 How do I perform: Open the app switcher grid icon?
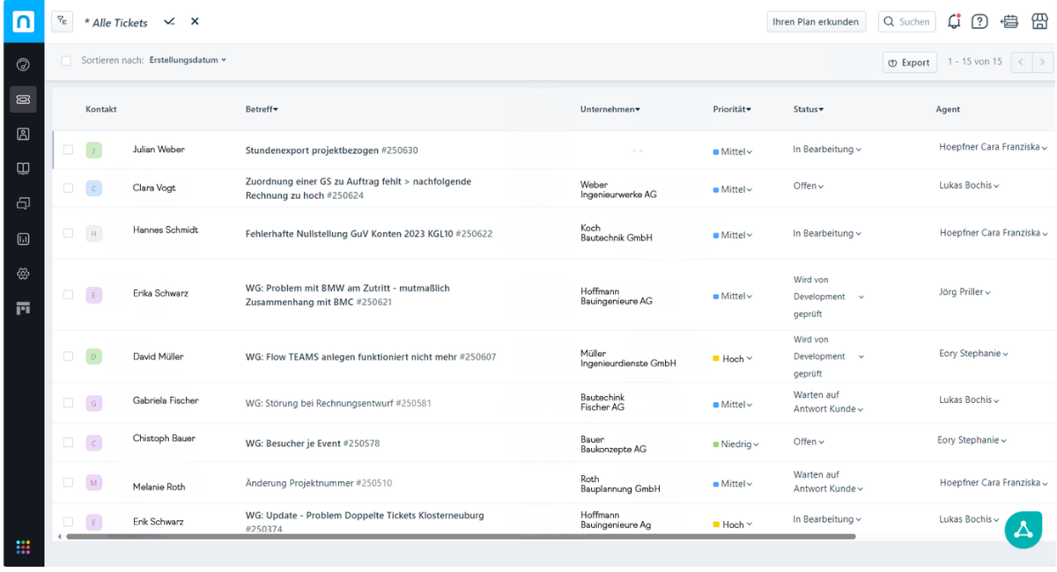point(23,547)
